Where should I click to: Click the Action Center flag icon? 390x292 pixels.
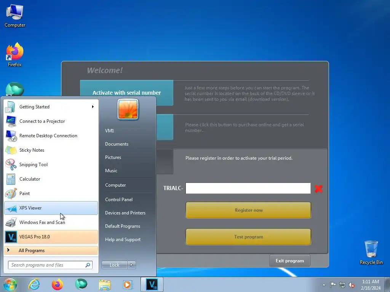(333, 285)
